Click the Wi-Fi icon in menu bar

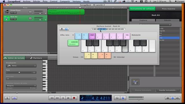(132, 1)
